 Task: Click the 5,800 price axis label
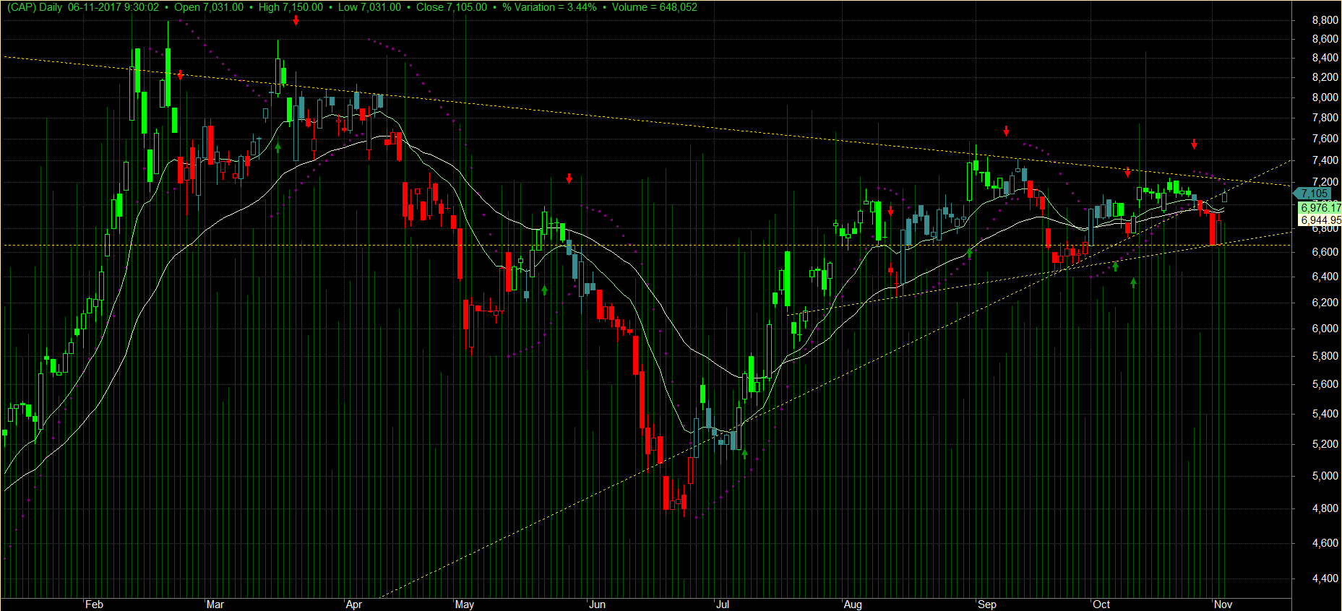pyautogui.click(x=1325, y=356)
